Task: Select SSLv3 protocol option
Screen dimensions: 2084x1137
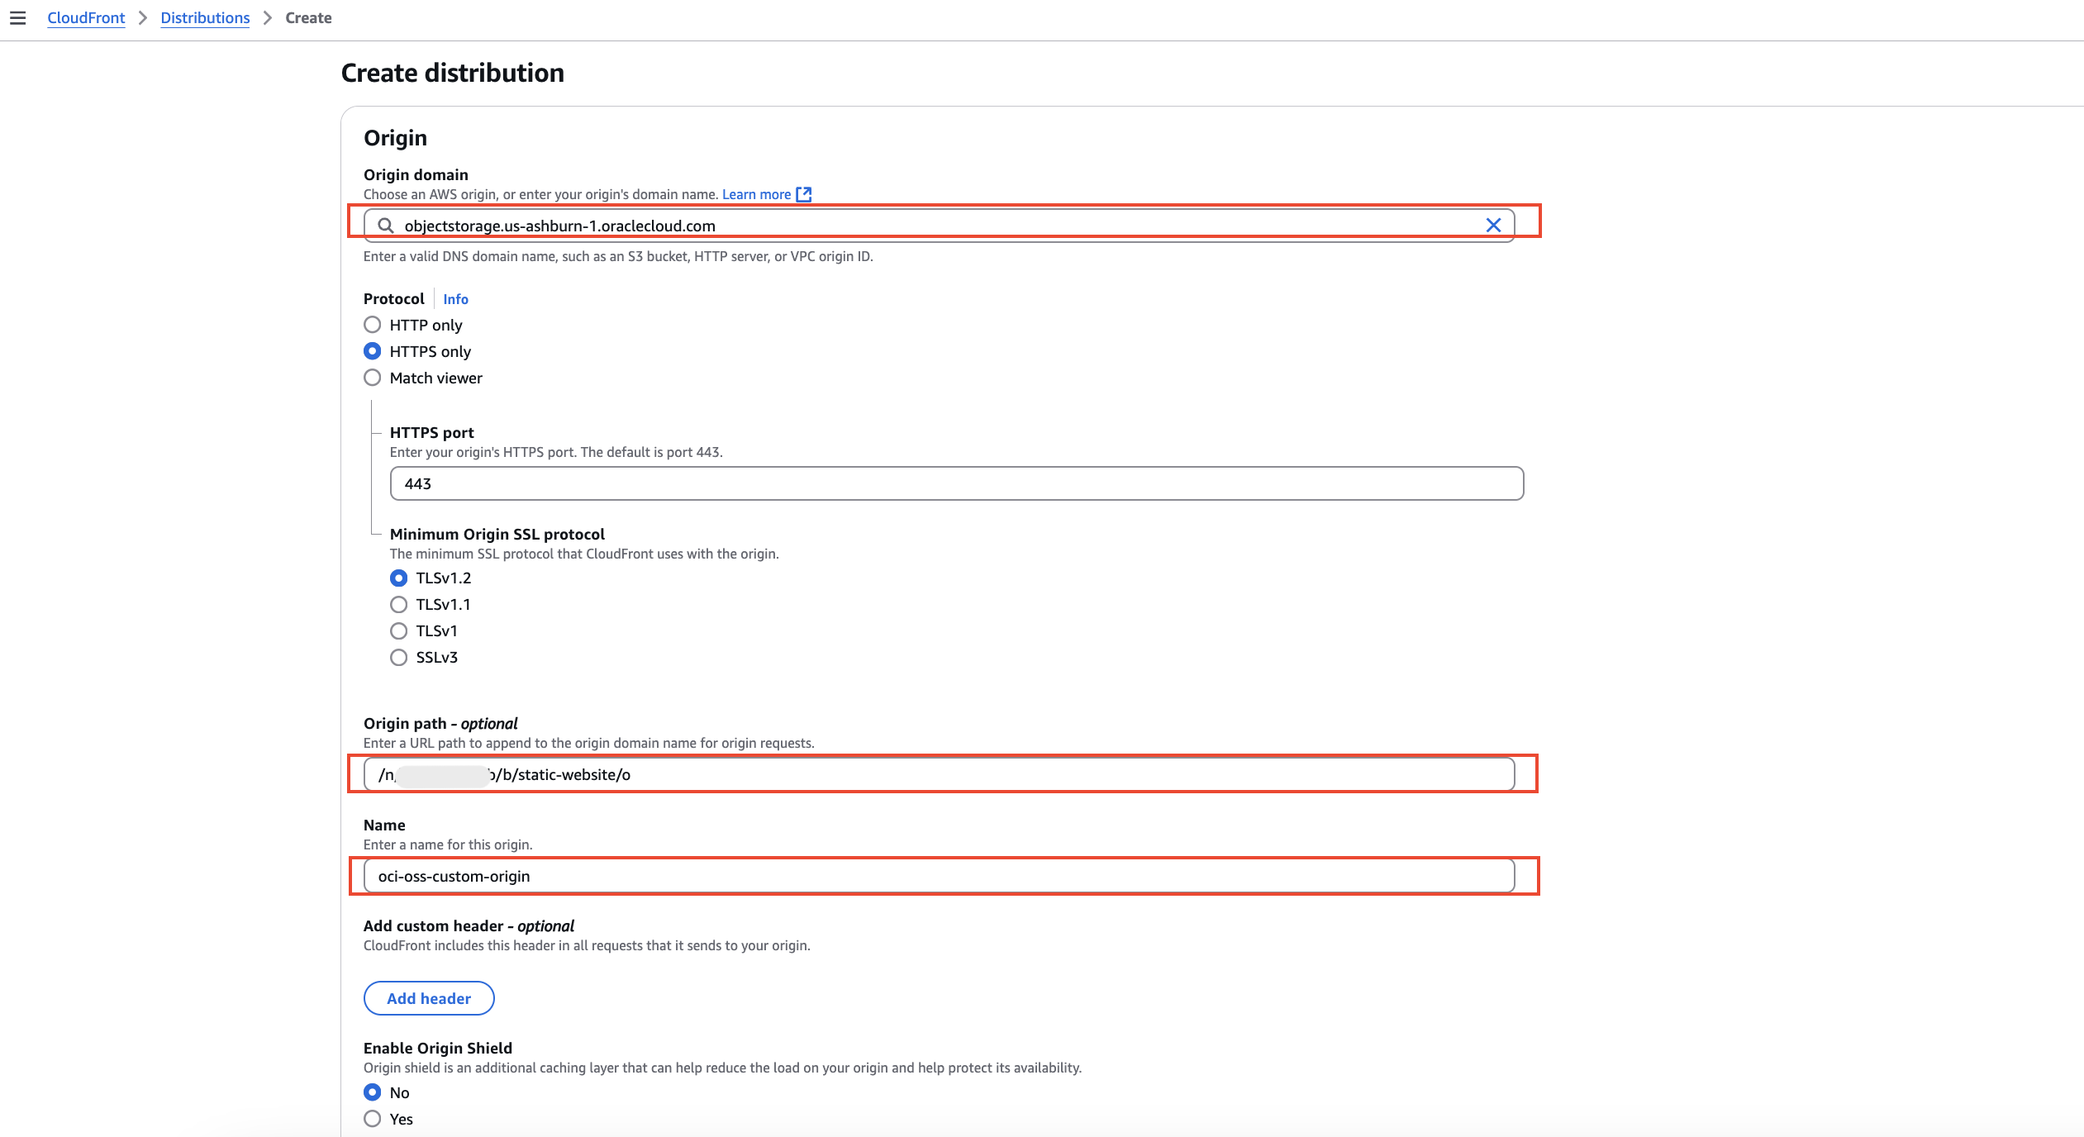Action: 399,657
